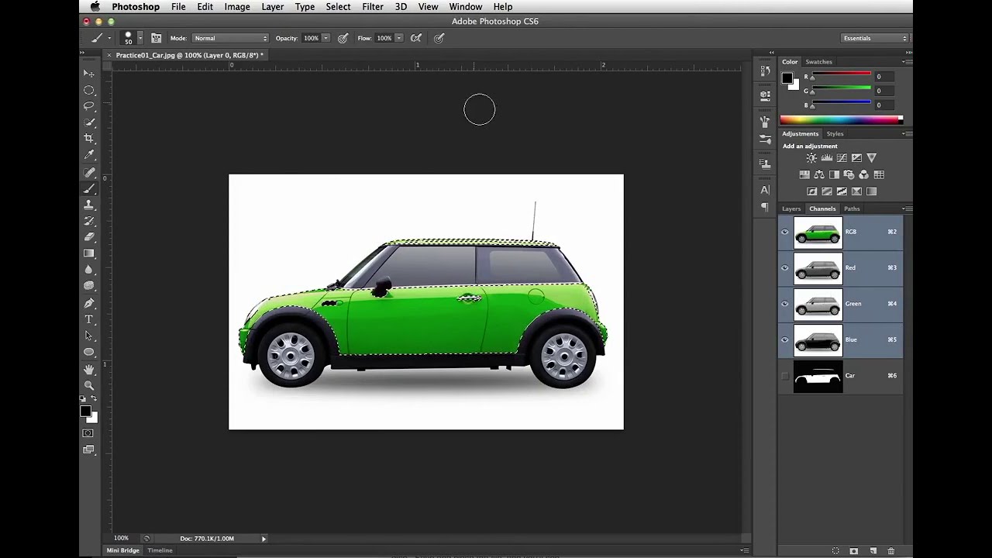Toggle pressure for opacity
Viewport: 992px width, 558px height.
343,38
